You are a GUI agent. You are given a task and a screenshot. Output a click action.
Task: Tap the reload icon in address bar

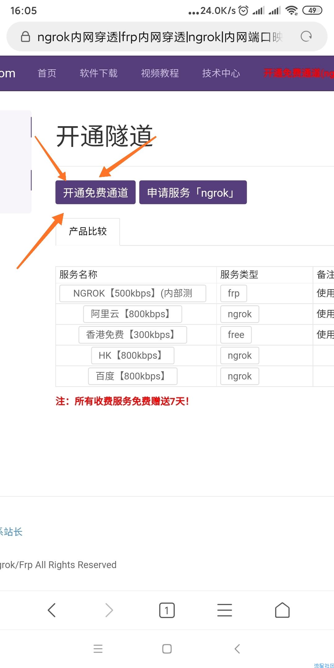pos(306,37)
